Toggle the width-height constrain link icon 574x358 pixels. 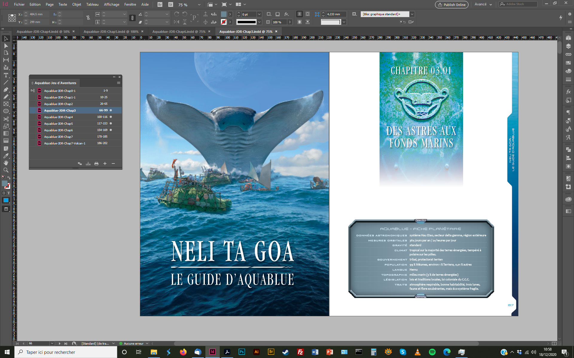pos(88,18)
